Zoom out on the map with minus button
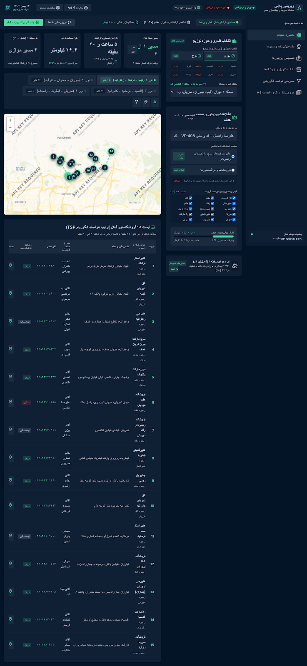The height and width of the screenshot is (666, 307). coord(10,127)
